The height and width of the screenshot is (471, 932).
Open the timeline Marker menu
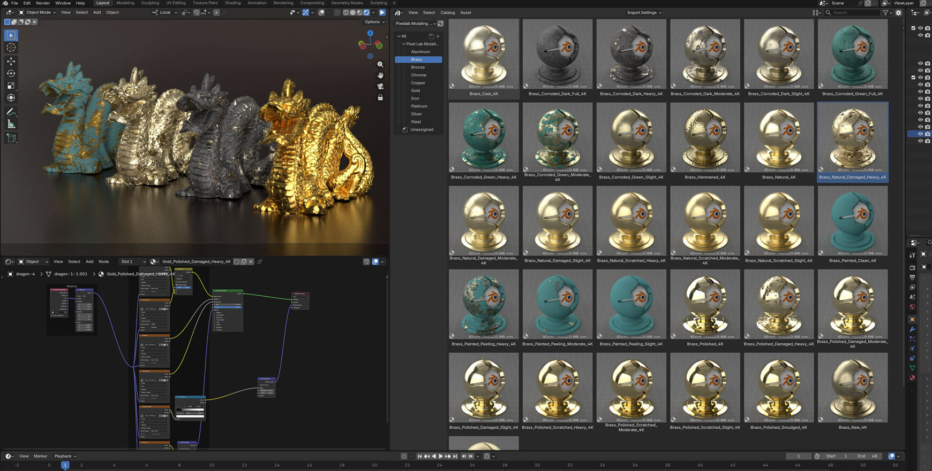41,456
